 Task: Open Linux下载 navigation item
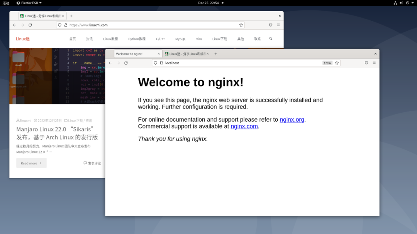pos(219,39)
